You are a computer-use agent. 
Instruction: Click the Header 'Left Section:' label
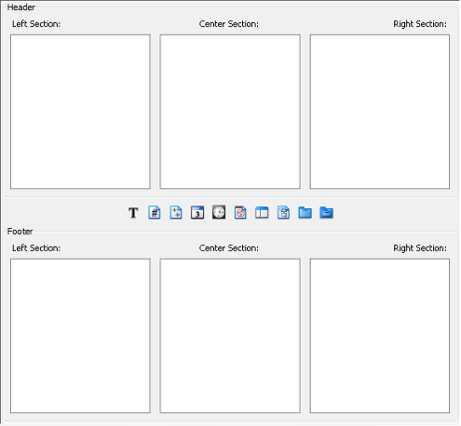[x=36, y=24]
